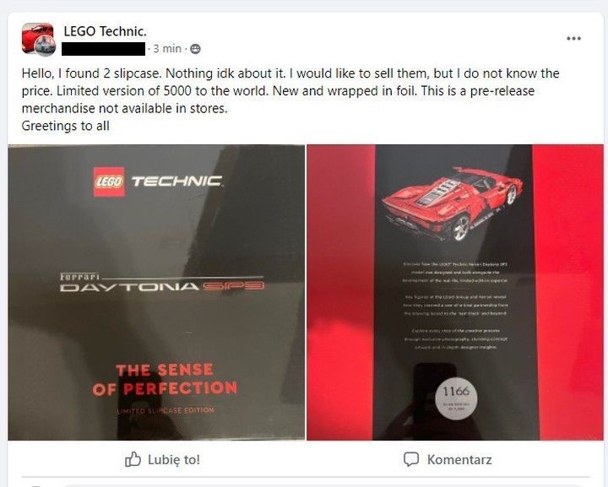608x487 pixels.
Task: Click the small circular author avatar overlay
Action: 46,46
